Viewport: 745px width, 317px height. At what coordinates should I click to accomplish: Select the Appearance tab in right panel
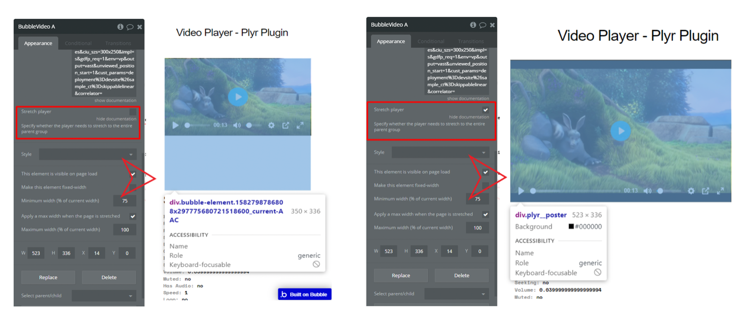click(x=390, y=41)
